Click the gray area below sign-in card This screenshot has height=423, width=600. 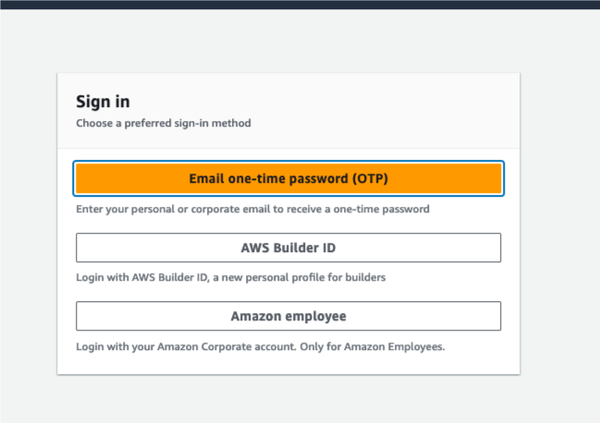288,399
